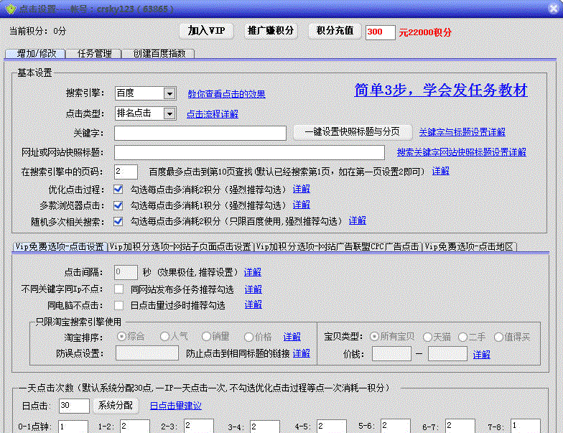Check the 同电脑不点击 checkbox
This screenshot has height=433, width=563.
pyautogui.click(x=119, y=304)
